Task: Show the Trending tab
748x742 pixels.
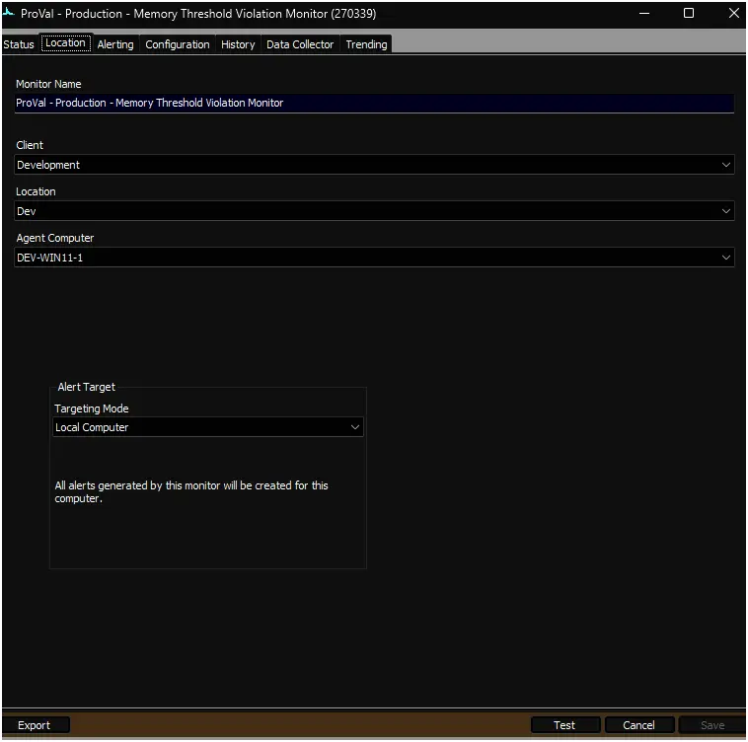Action: (x=366, y=44)
